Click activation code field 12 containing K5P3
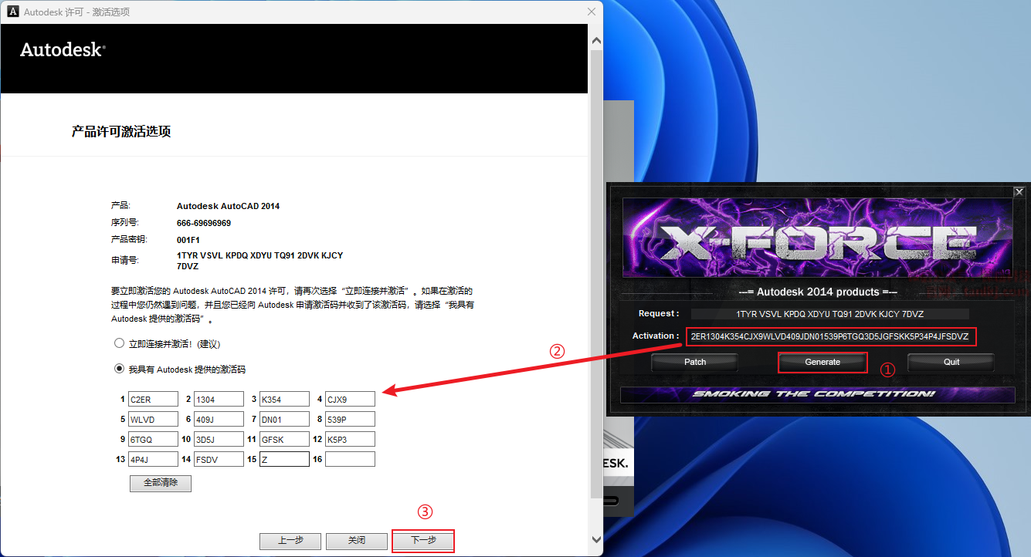 [350, 439]
